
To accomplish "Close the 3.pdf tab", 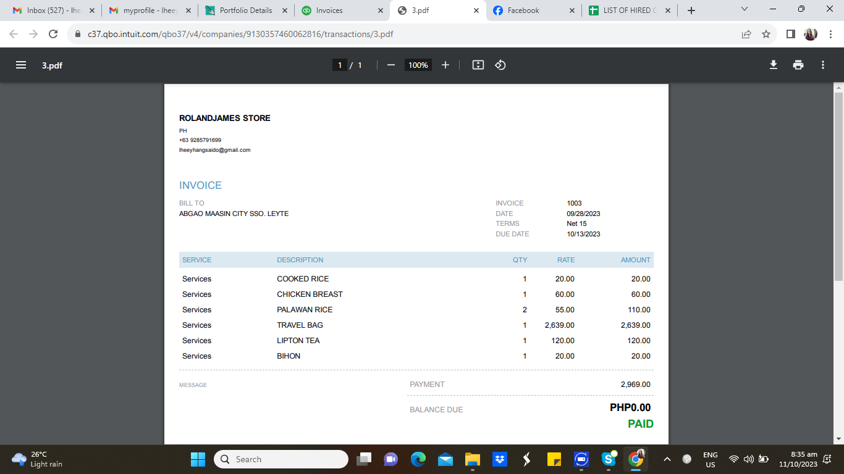I will click(476, 10).
